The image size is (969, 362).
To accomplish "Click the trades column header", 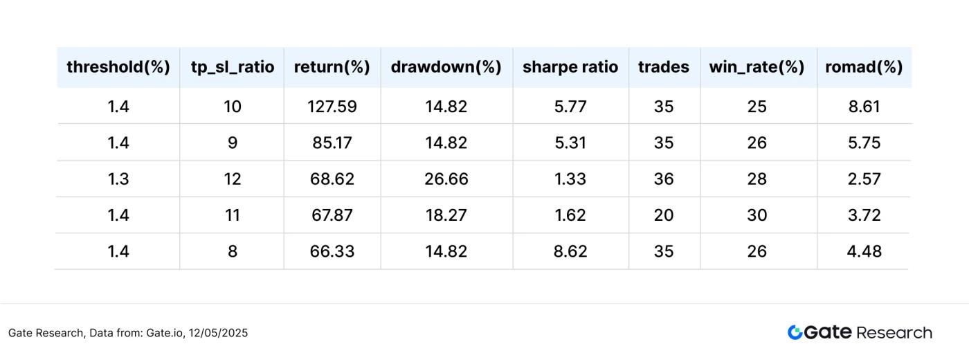I will pos(664,67).
